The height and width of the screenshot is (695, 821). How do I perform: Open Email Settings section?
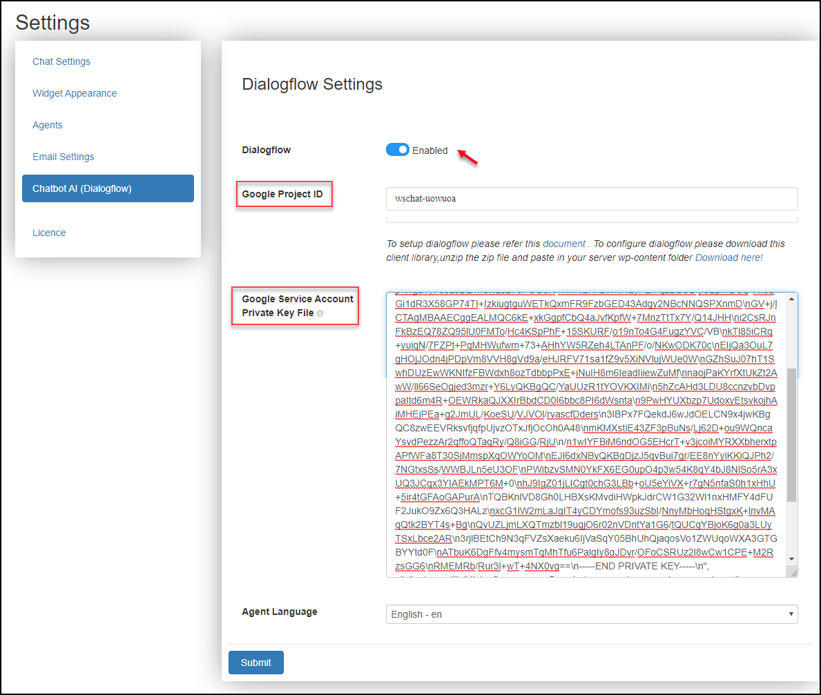pyautogui.click(x=64, y=157)
